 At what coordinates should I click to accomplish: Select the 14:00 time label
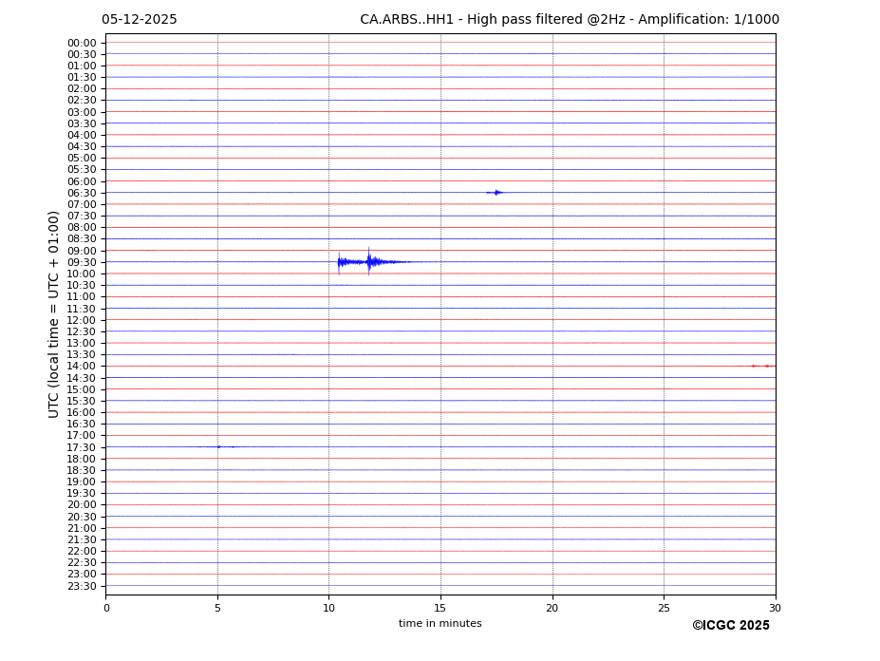pos(82,367)
